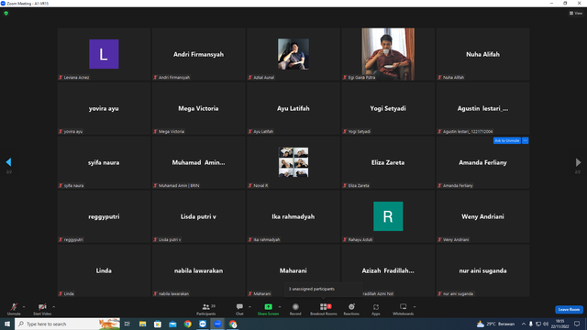This screenshot has height=330, width=587.
Task: Select Noval R's collage photo tile
Action: click(x=293, y=162)
